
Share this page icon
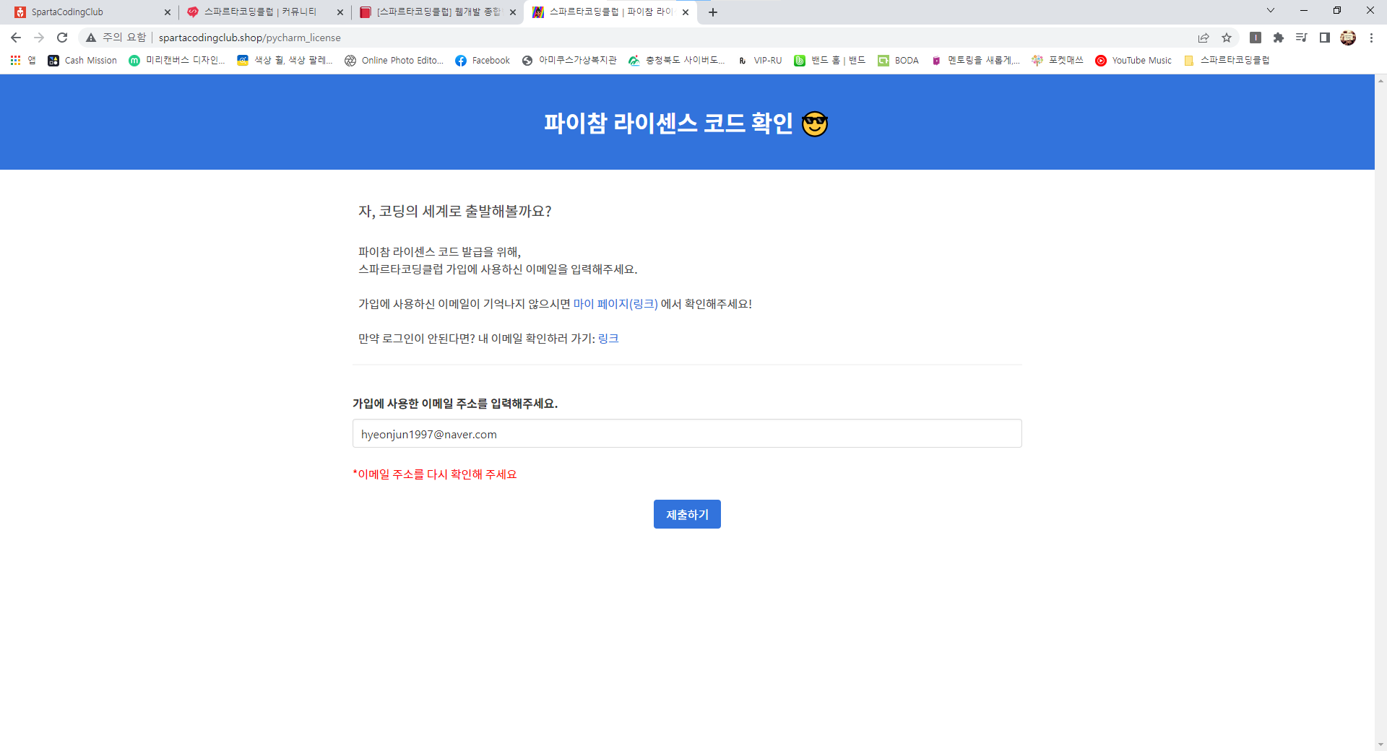tap(1204, 38)
